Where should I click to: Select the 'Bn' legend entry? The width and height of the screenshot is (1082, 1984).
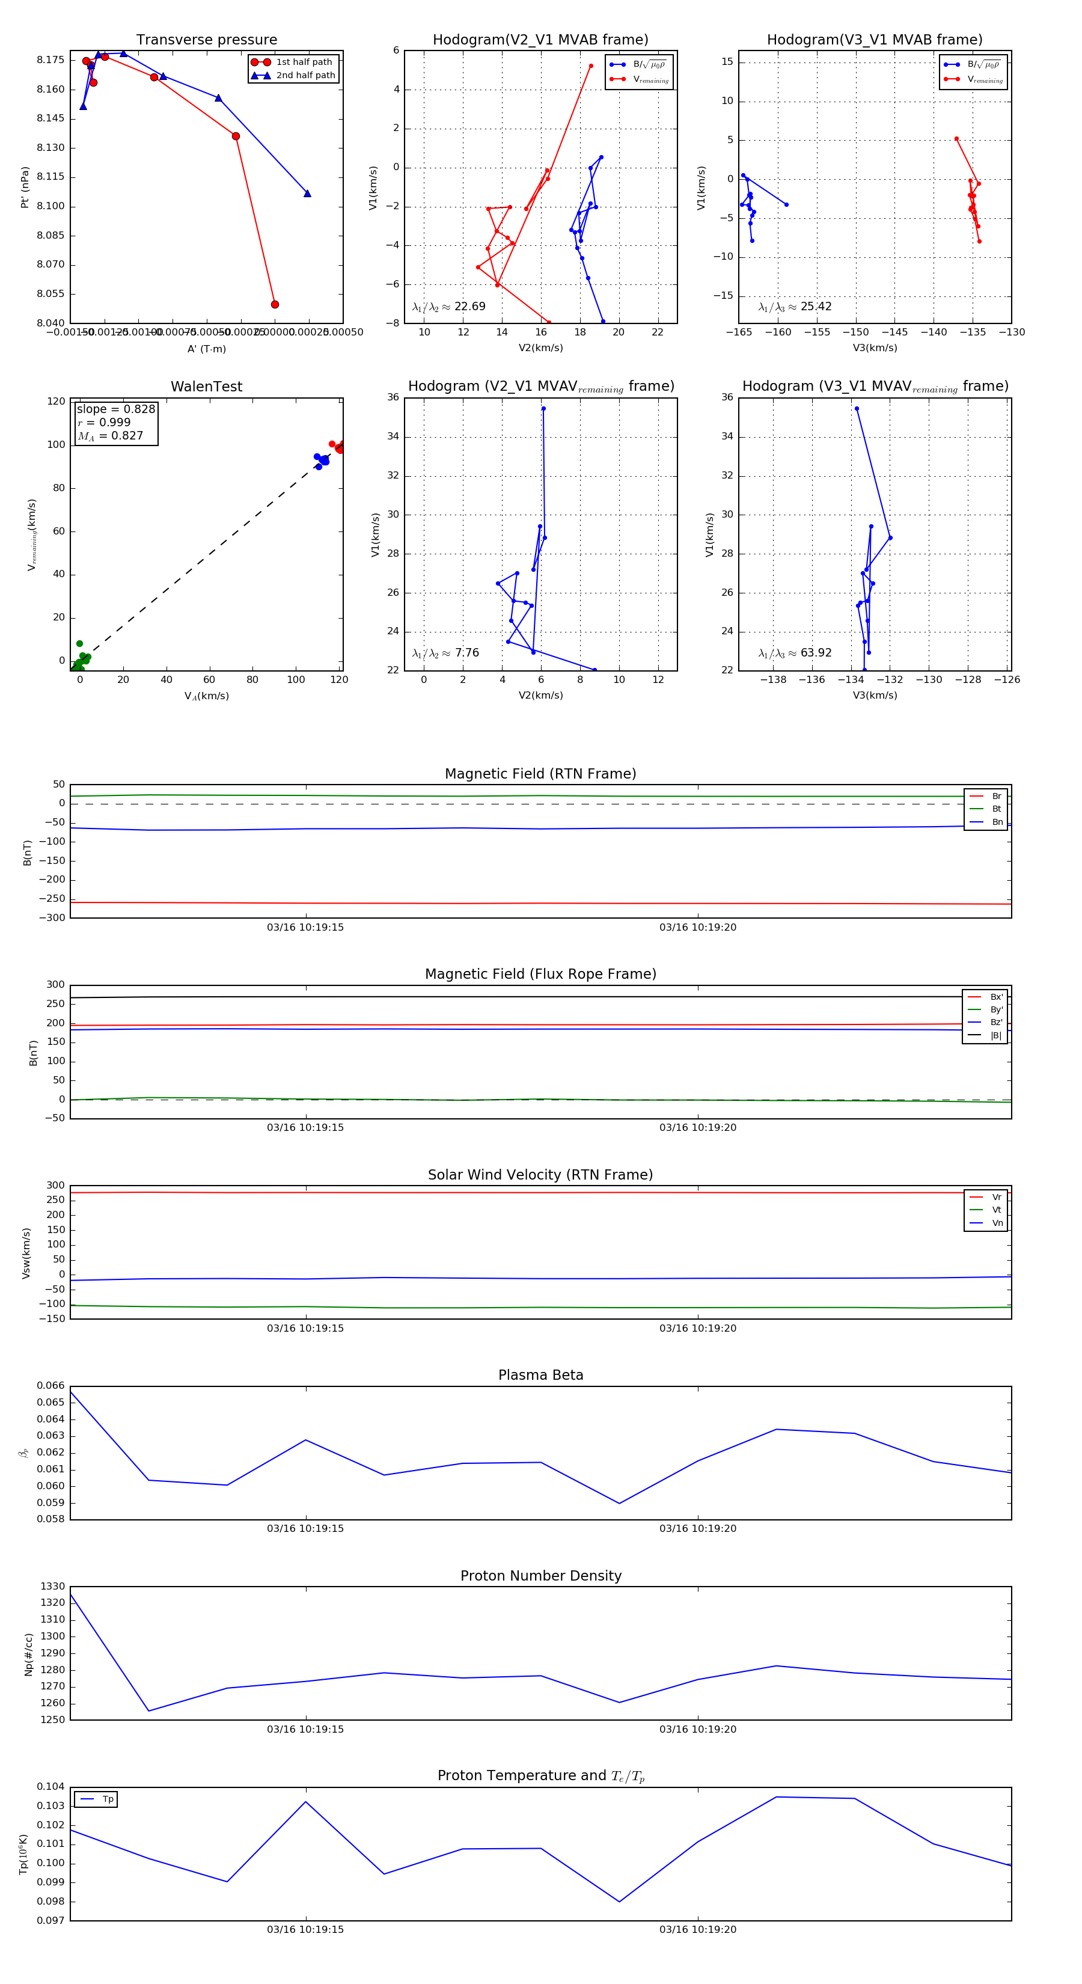click(986, 822)
